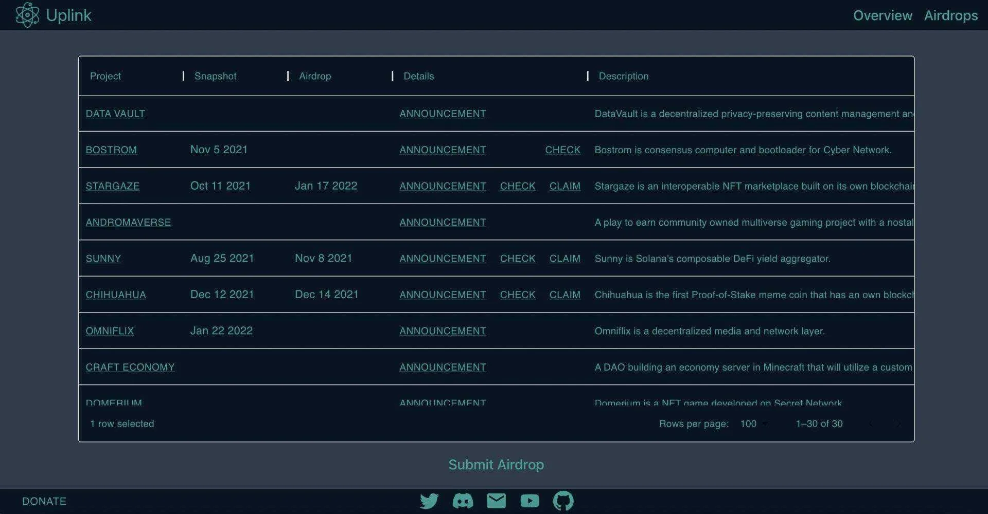Open the Andromaverse ANNOUNCEMENT link
The width and height of the screenshot is (988, 514).
coord(443,223)
